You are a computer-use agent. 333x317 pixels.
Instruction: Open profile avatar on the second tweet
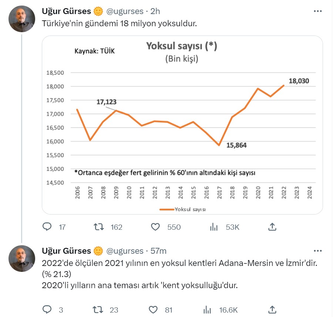click(x=21, y=259)
